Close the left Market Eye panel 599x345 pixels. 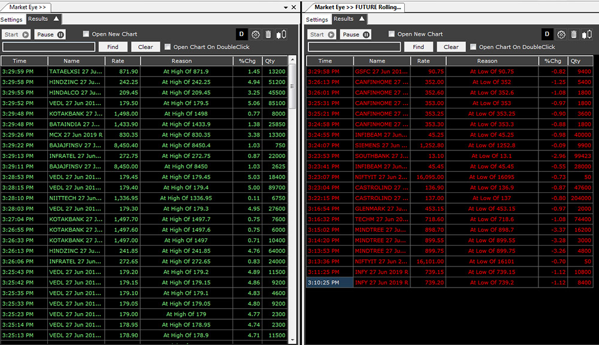pos(294,7)
